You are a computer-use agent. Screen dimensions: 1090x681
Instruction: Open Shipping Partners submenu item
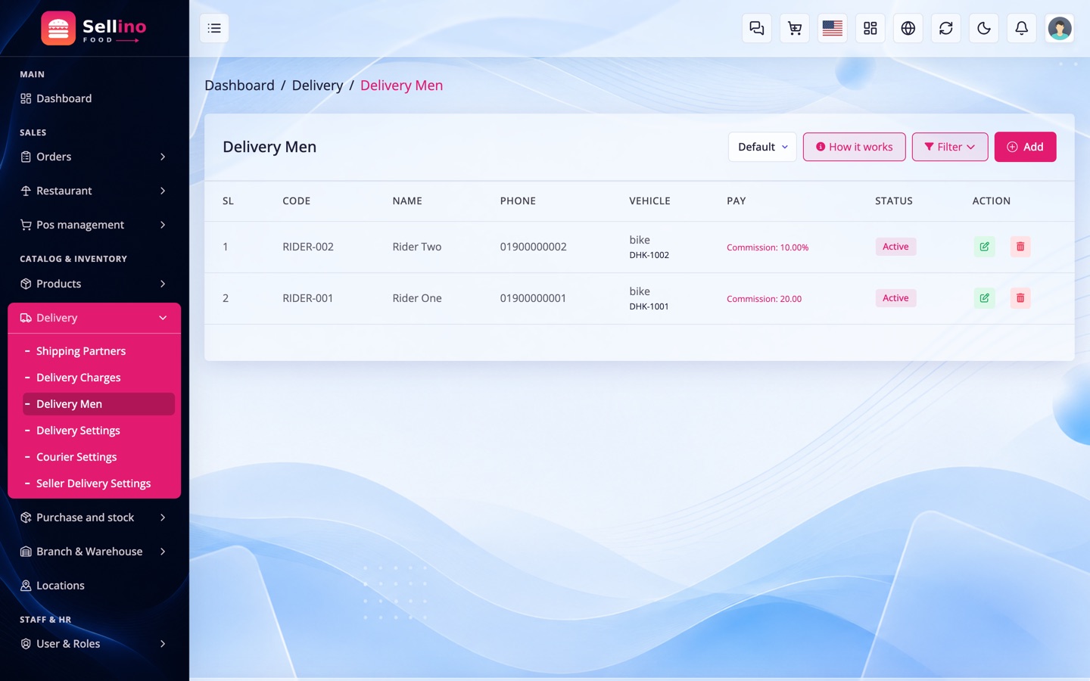click(x=98, y=351)
